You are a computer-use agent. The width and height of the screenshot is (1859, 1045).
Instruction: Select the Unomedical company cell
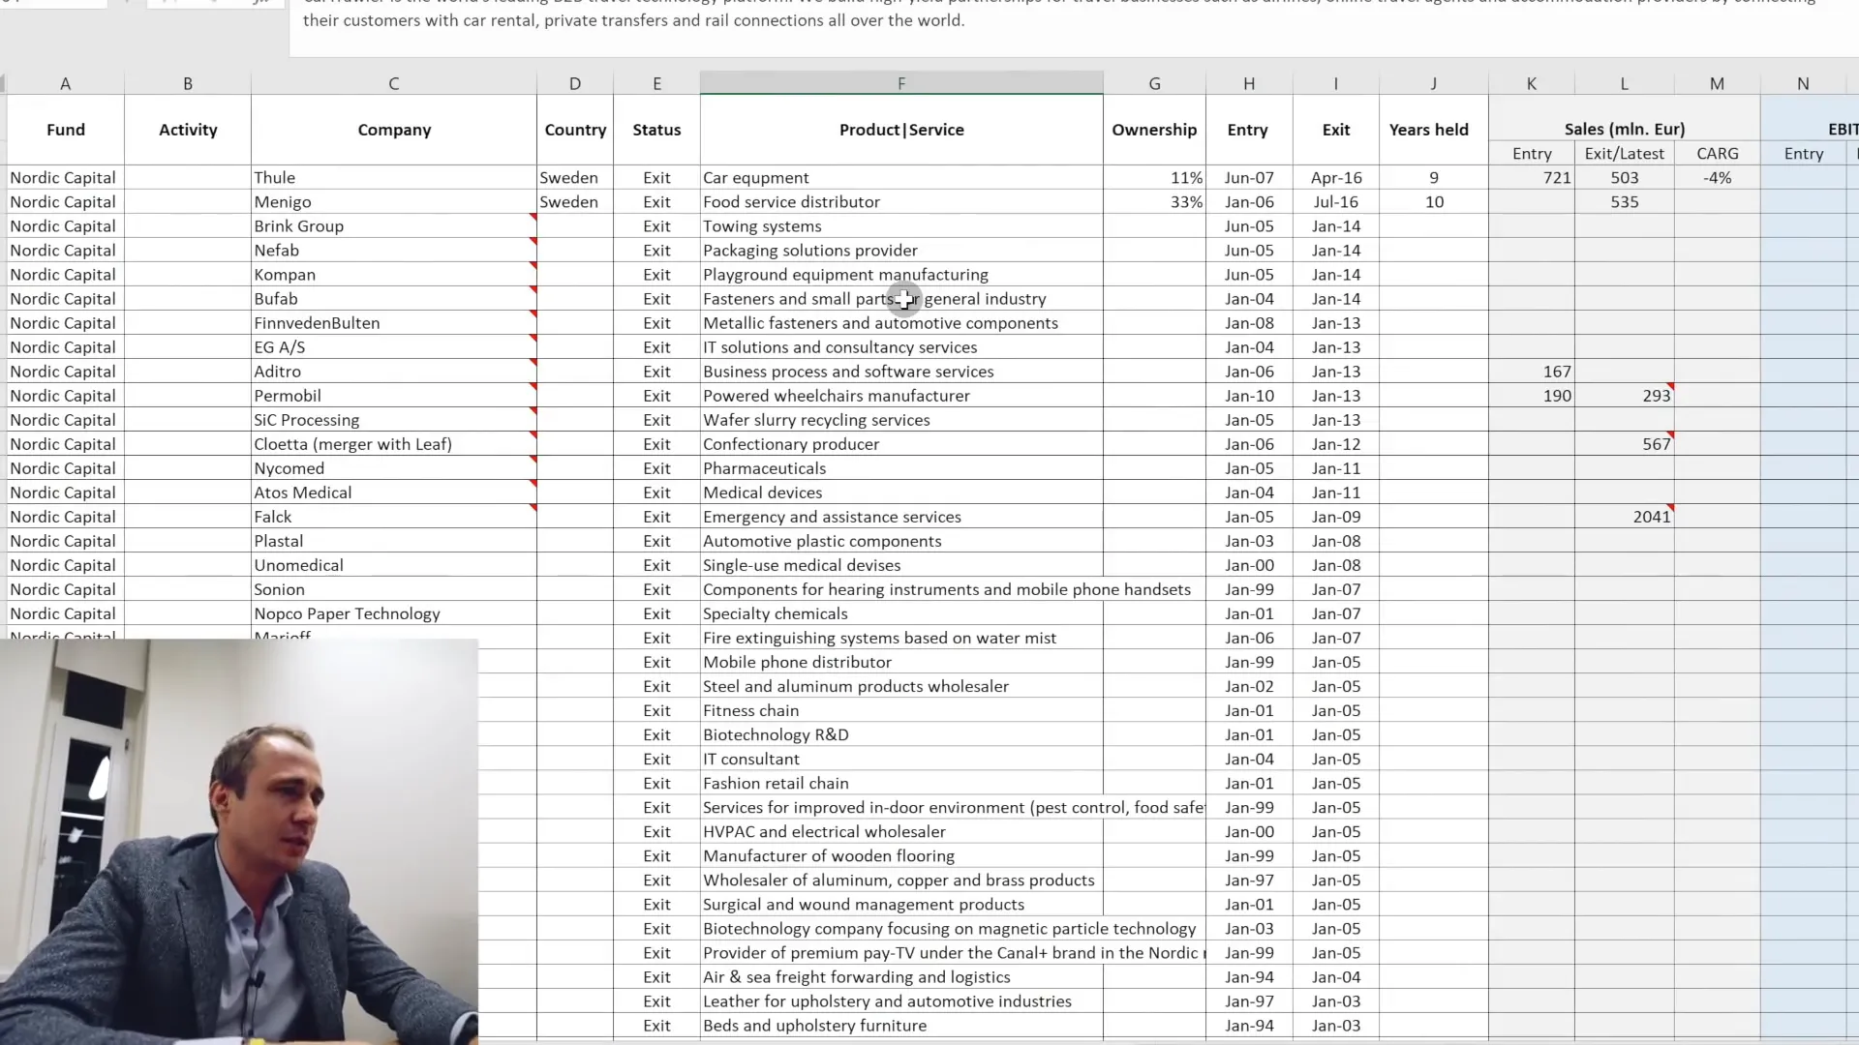(x=394, y=565)
